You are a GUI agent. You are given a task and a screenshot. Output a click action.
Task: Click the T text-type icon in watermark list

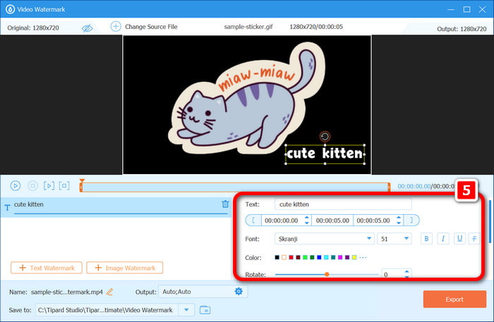[x=7, y=207]
